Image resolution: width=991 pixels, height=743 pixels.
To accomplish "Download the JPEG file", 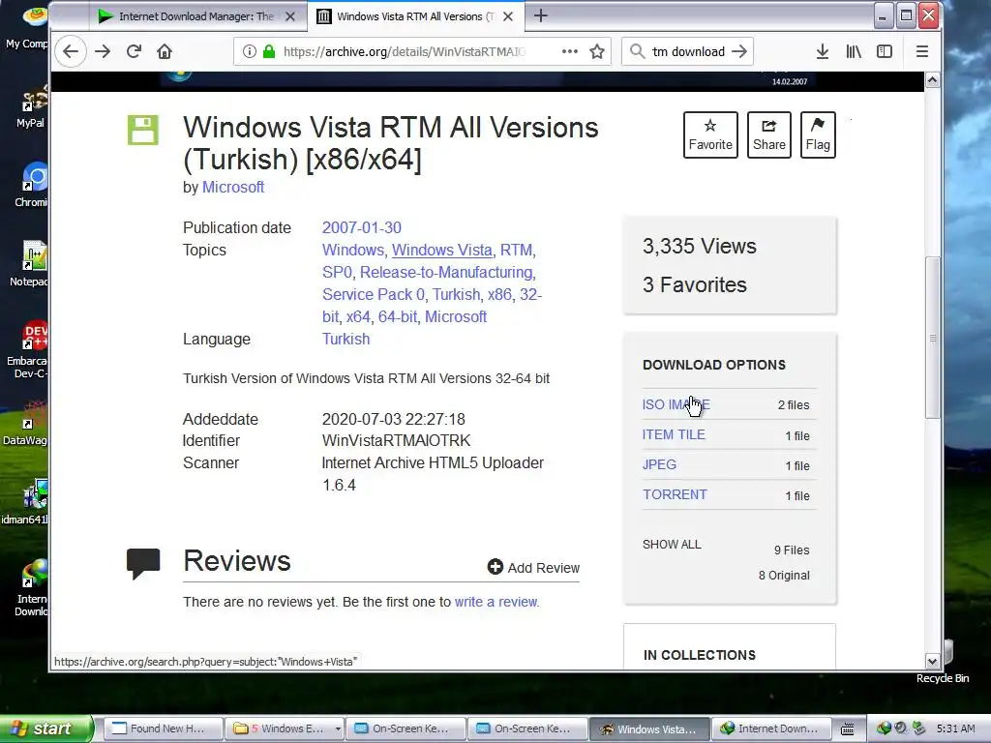I will pos(659,464).
